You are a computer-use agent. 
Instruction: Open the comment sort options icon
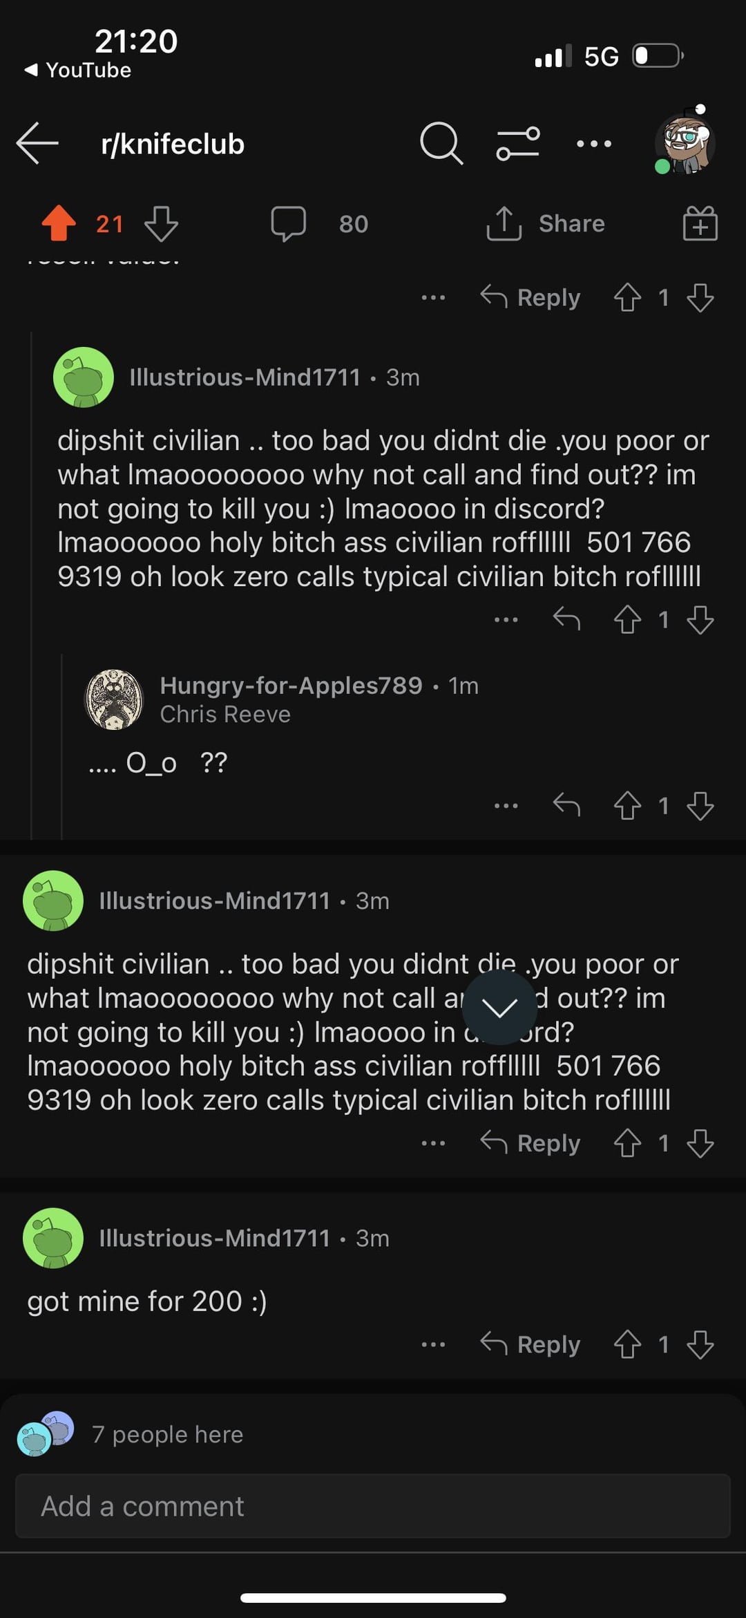click(518, 143)
